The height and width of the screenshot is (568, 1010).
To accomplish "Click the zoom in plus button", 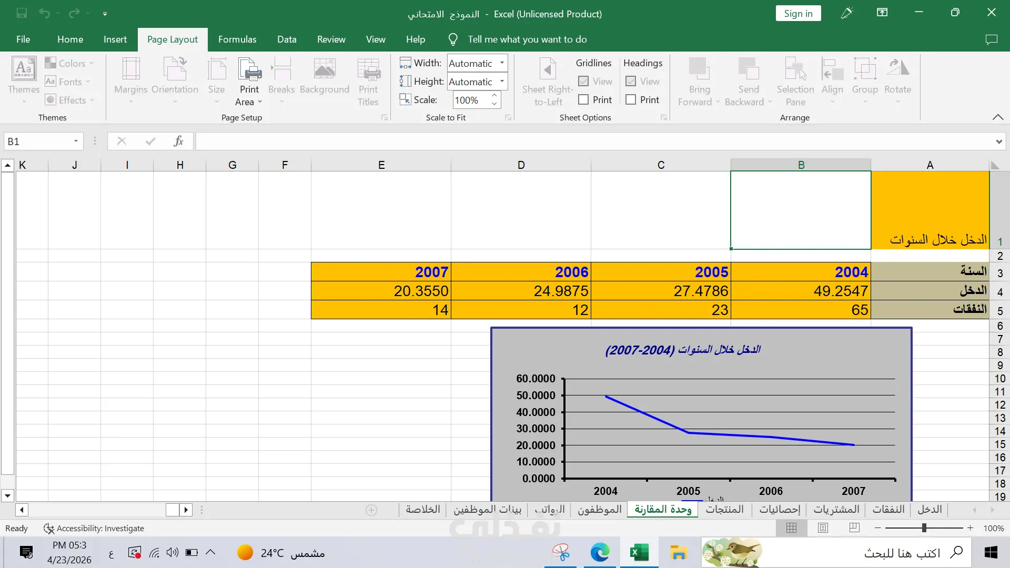I will 971,528.
